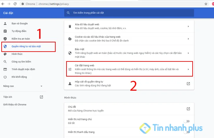Click the Hình thức section heading in main panel

[70, 98]
